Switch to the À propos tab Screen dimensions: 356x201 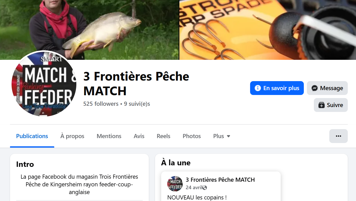point(72,136)
